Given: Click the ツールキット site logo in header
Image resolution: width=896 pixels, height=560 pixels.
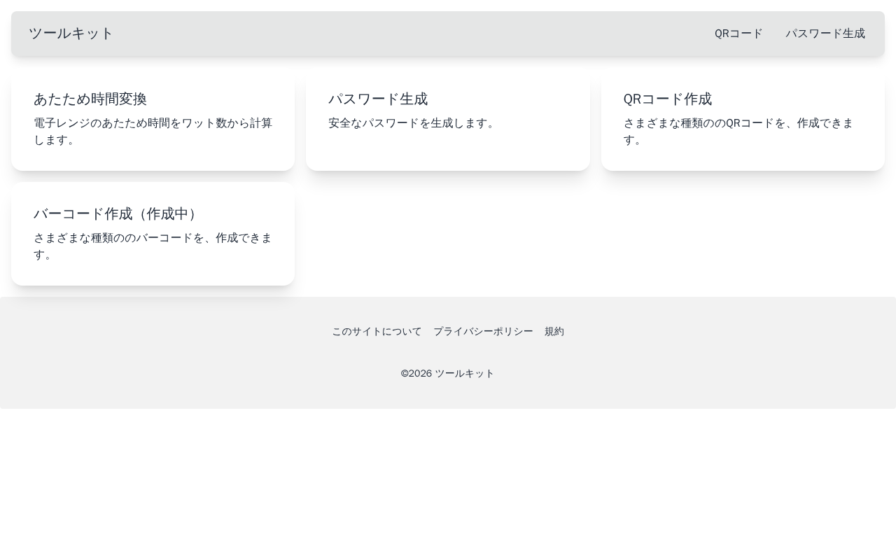Looking at the screenshot, I should click(71, 34).
